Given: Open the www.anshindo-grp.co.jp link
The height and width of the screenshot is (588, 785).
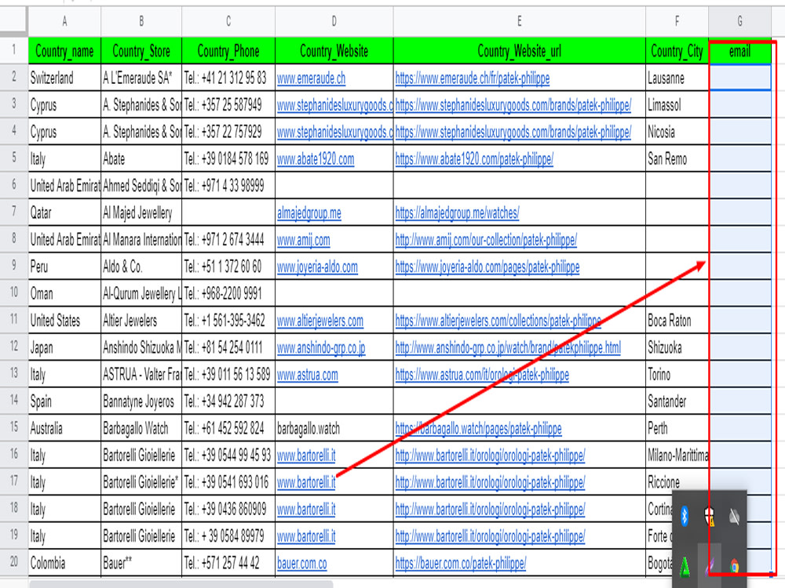Looking at the screenshot, I should coord(321,347).
